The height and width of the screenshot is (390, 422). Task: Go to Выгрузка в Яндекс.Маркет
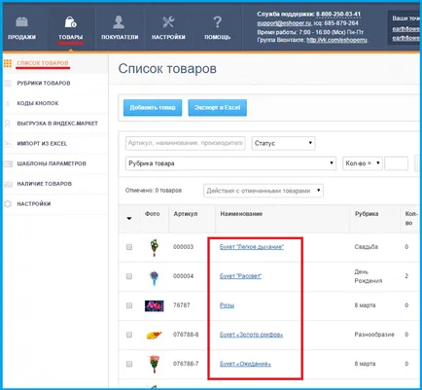[57, 124]
